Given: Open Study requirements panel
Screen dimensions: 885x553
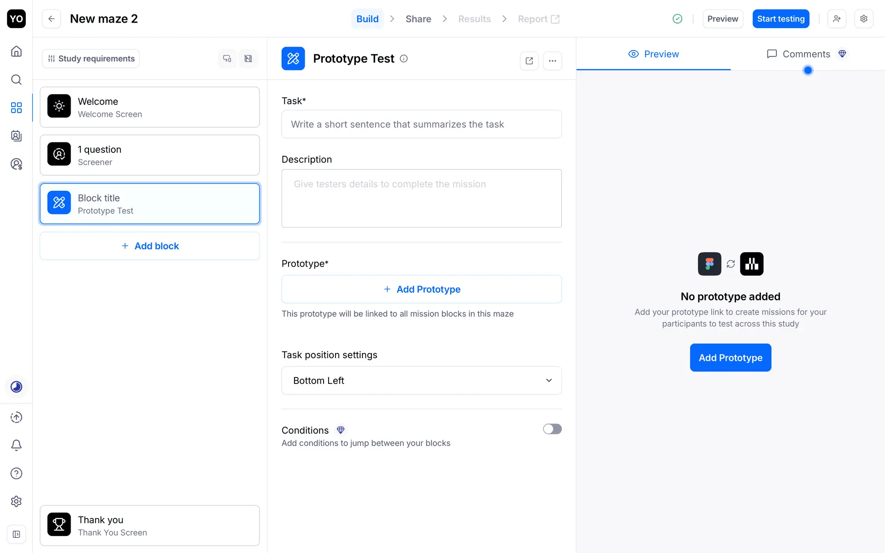Looking at the screenshot, I should pyautogui.click(x=91, y=59).
